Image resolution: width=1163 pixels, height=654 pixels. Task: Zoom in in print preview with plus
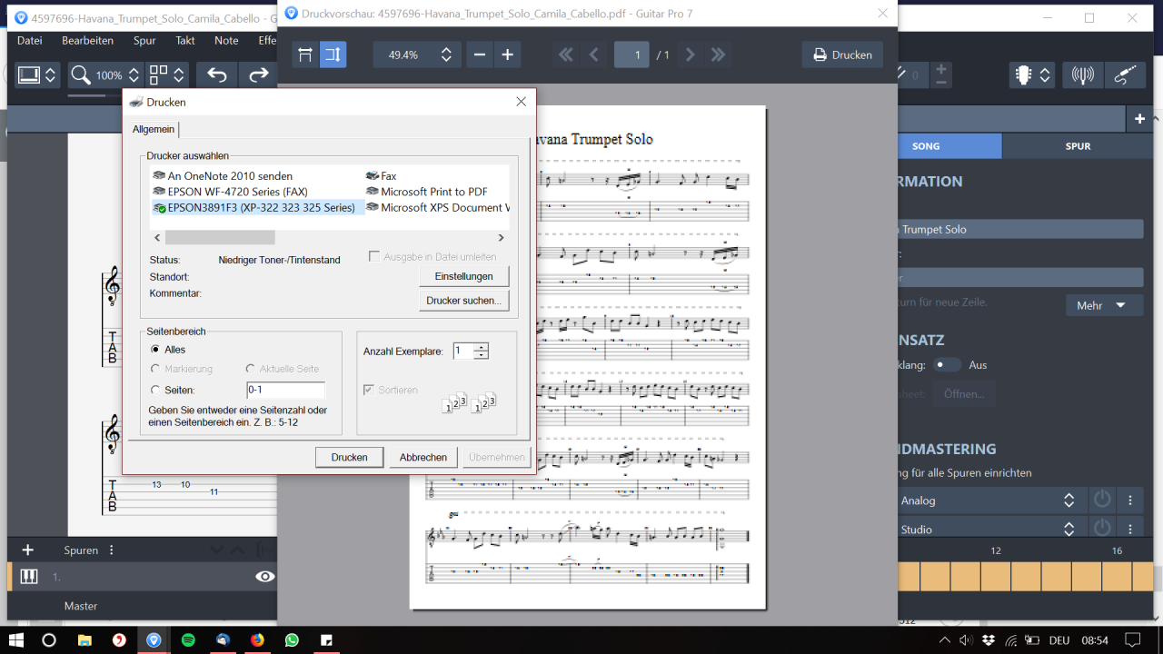pos(507,54)
